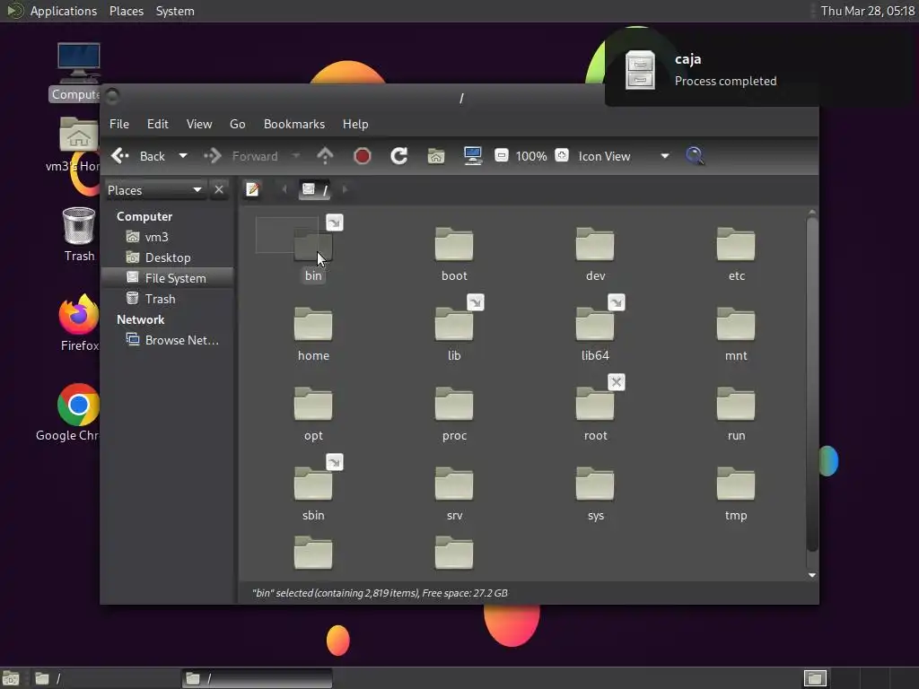Click the show desktop button in bottom panel
This screenshot has width=919, height=689.
click(11, 678)
